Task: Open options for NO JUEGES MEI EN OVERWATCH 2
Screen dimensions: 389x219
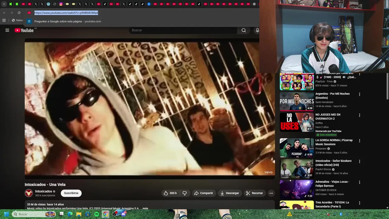Action: (360, 115)
